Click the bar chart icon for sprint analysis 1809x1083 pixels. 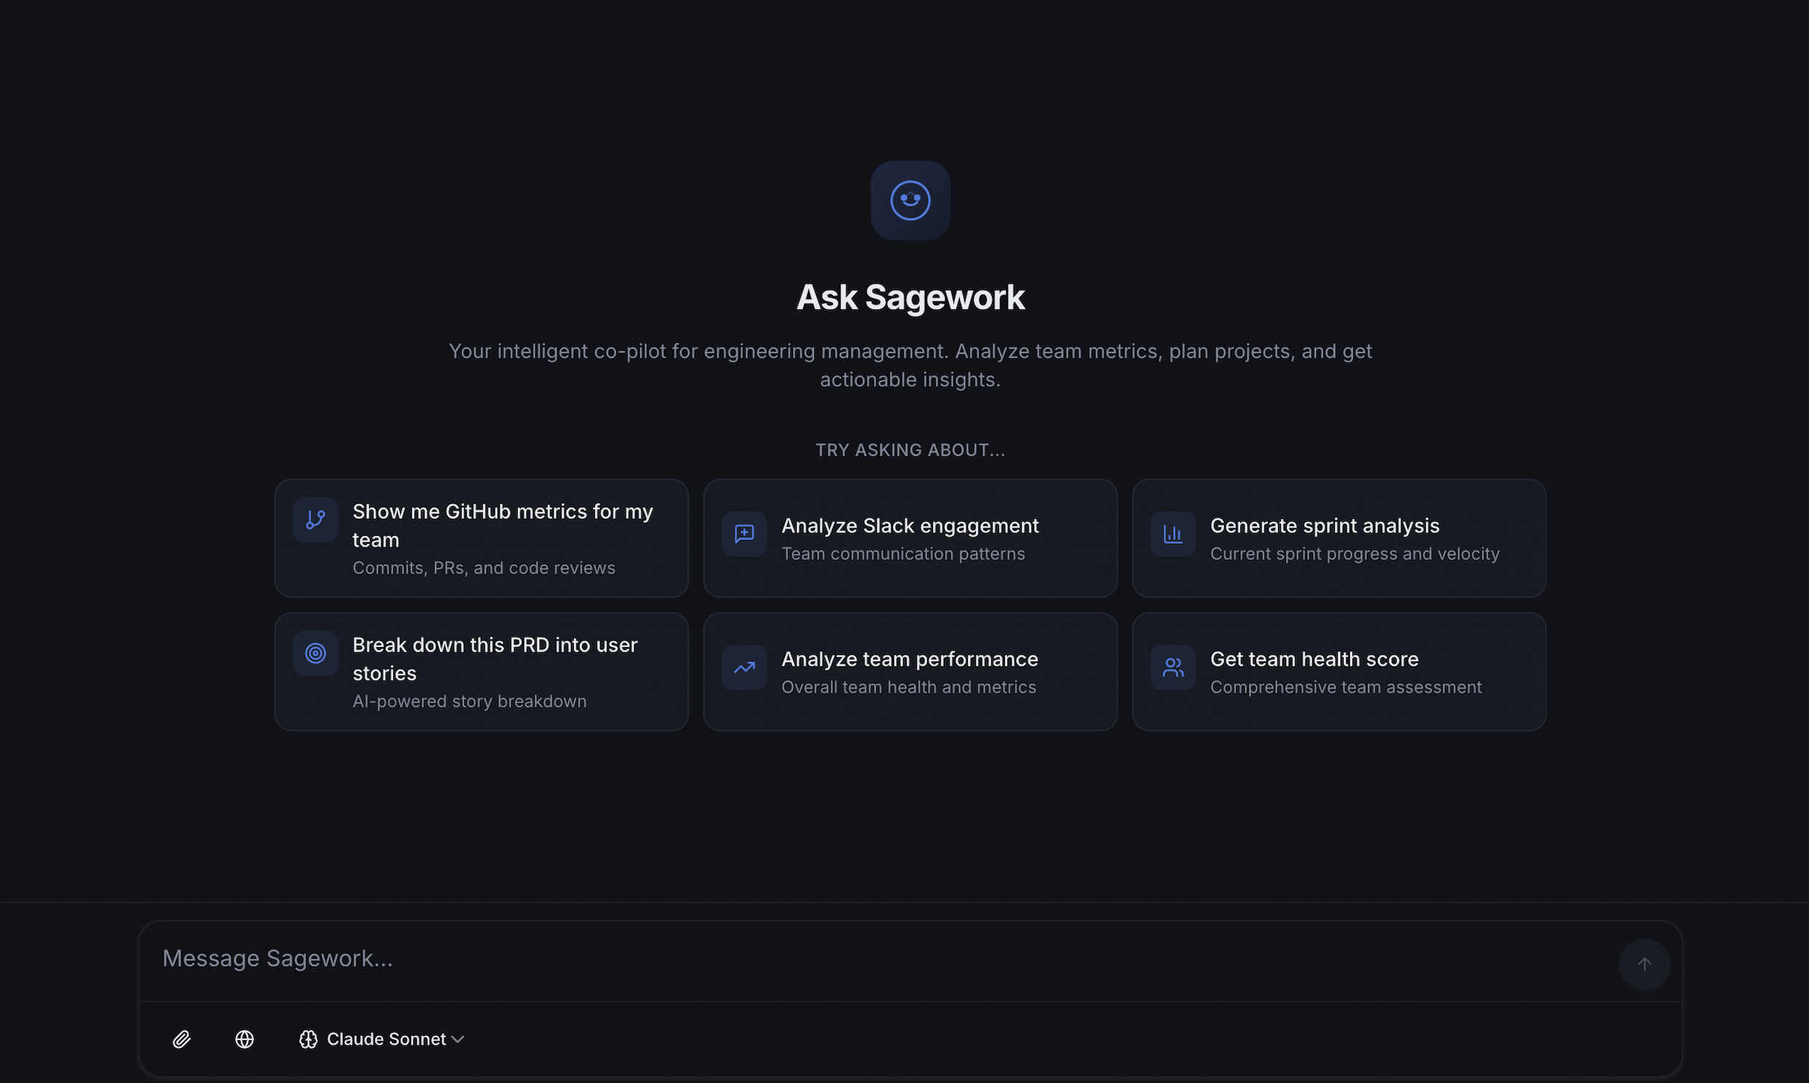1172,534
